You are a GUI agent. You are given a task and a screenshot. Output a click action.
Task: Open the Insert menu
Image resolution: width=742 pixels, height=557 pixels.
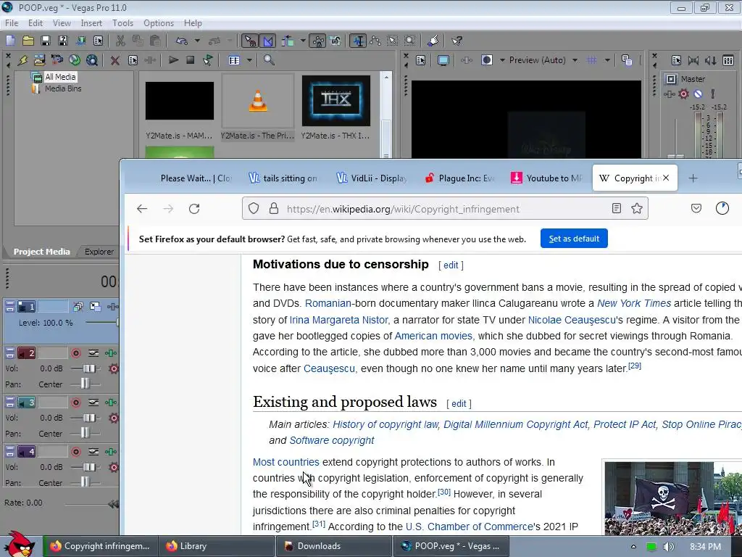click(x=91, y=22)
